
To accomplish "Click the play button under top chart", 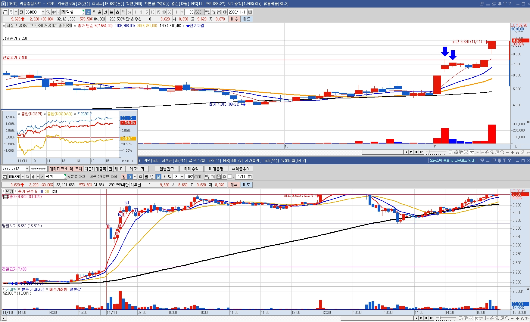I will point(406,152).
